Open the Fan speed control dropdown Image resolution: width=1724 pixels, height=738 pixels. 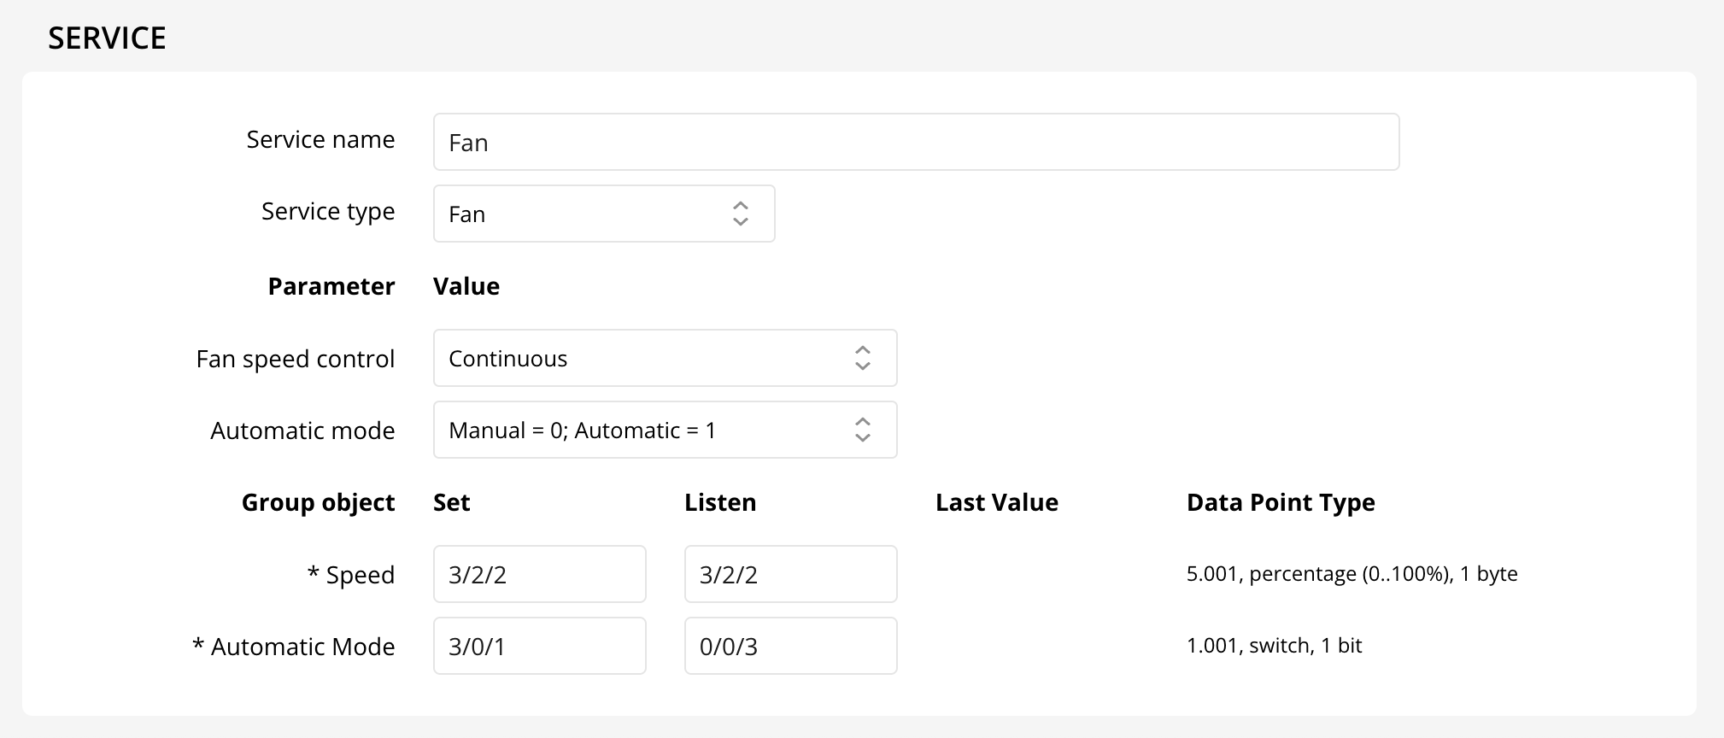[665, 358]
